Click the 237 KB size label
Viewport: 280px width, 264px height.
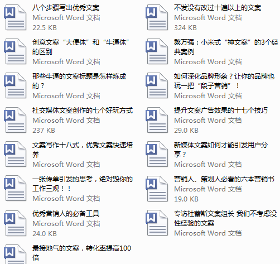pos(44,131)
